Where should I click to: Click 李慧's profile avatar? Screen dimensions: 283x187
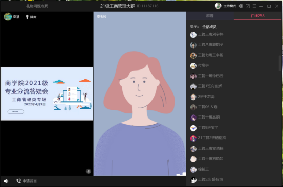point(8,17)
